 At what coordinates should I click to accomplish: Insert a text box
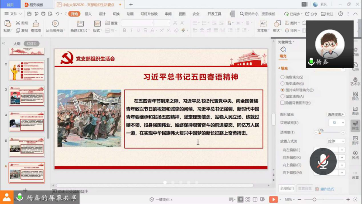point(263,24)
